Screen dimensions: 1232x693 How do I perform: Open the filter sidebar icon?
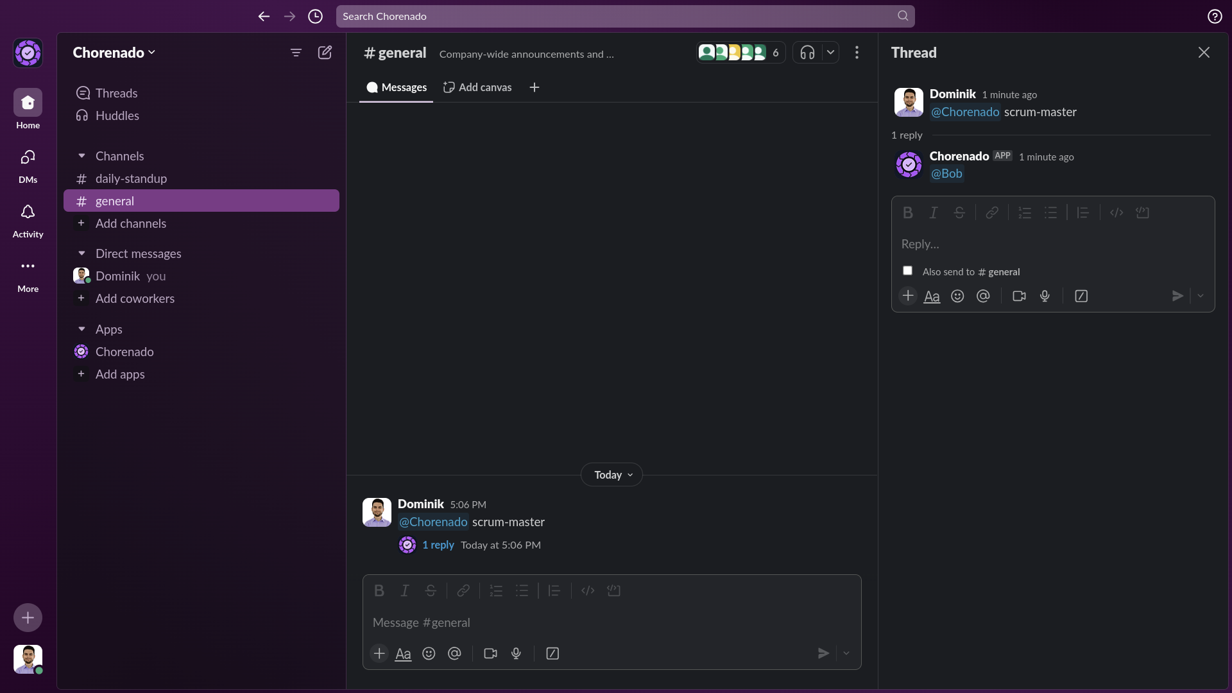[x=296, y=53]
